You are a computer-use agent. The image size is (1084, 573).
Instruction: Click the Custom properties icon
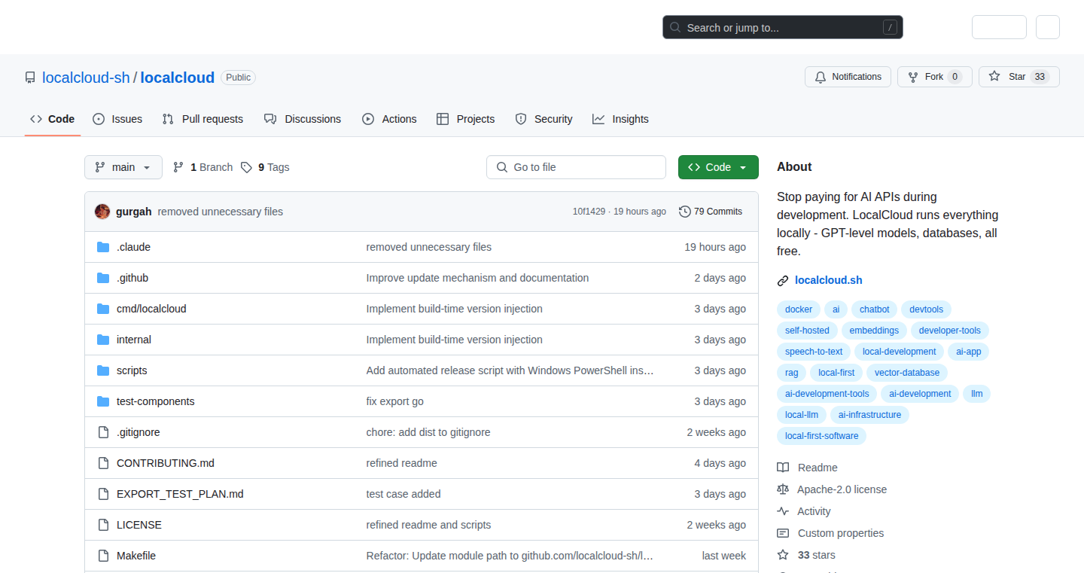tap(783, 533)
